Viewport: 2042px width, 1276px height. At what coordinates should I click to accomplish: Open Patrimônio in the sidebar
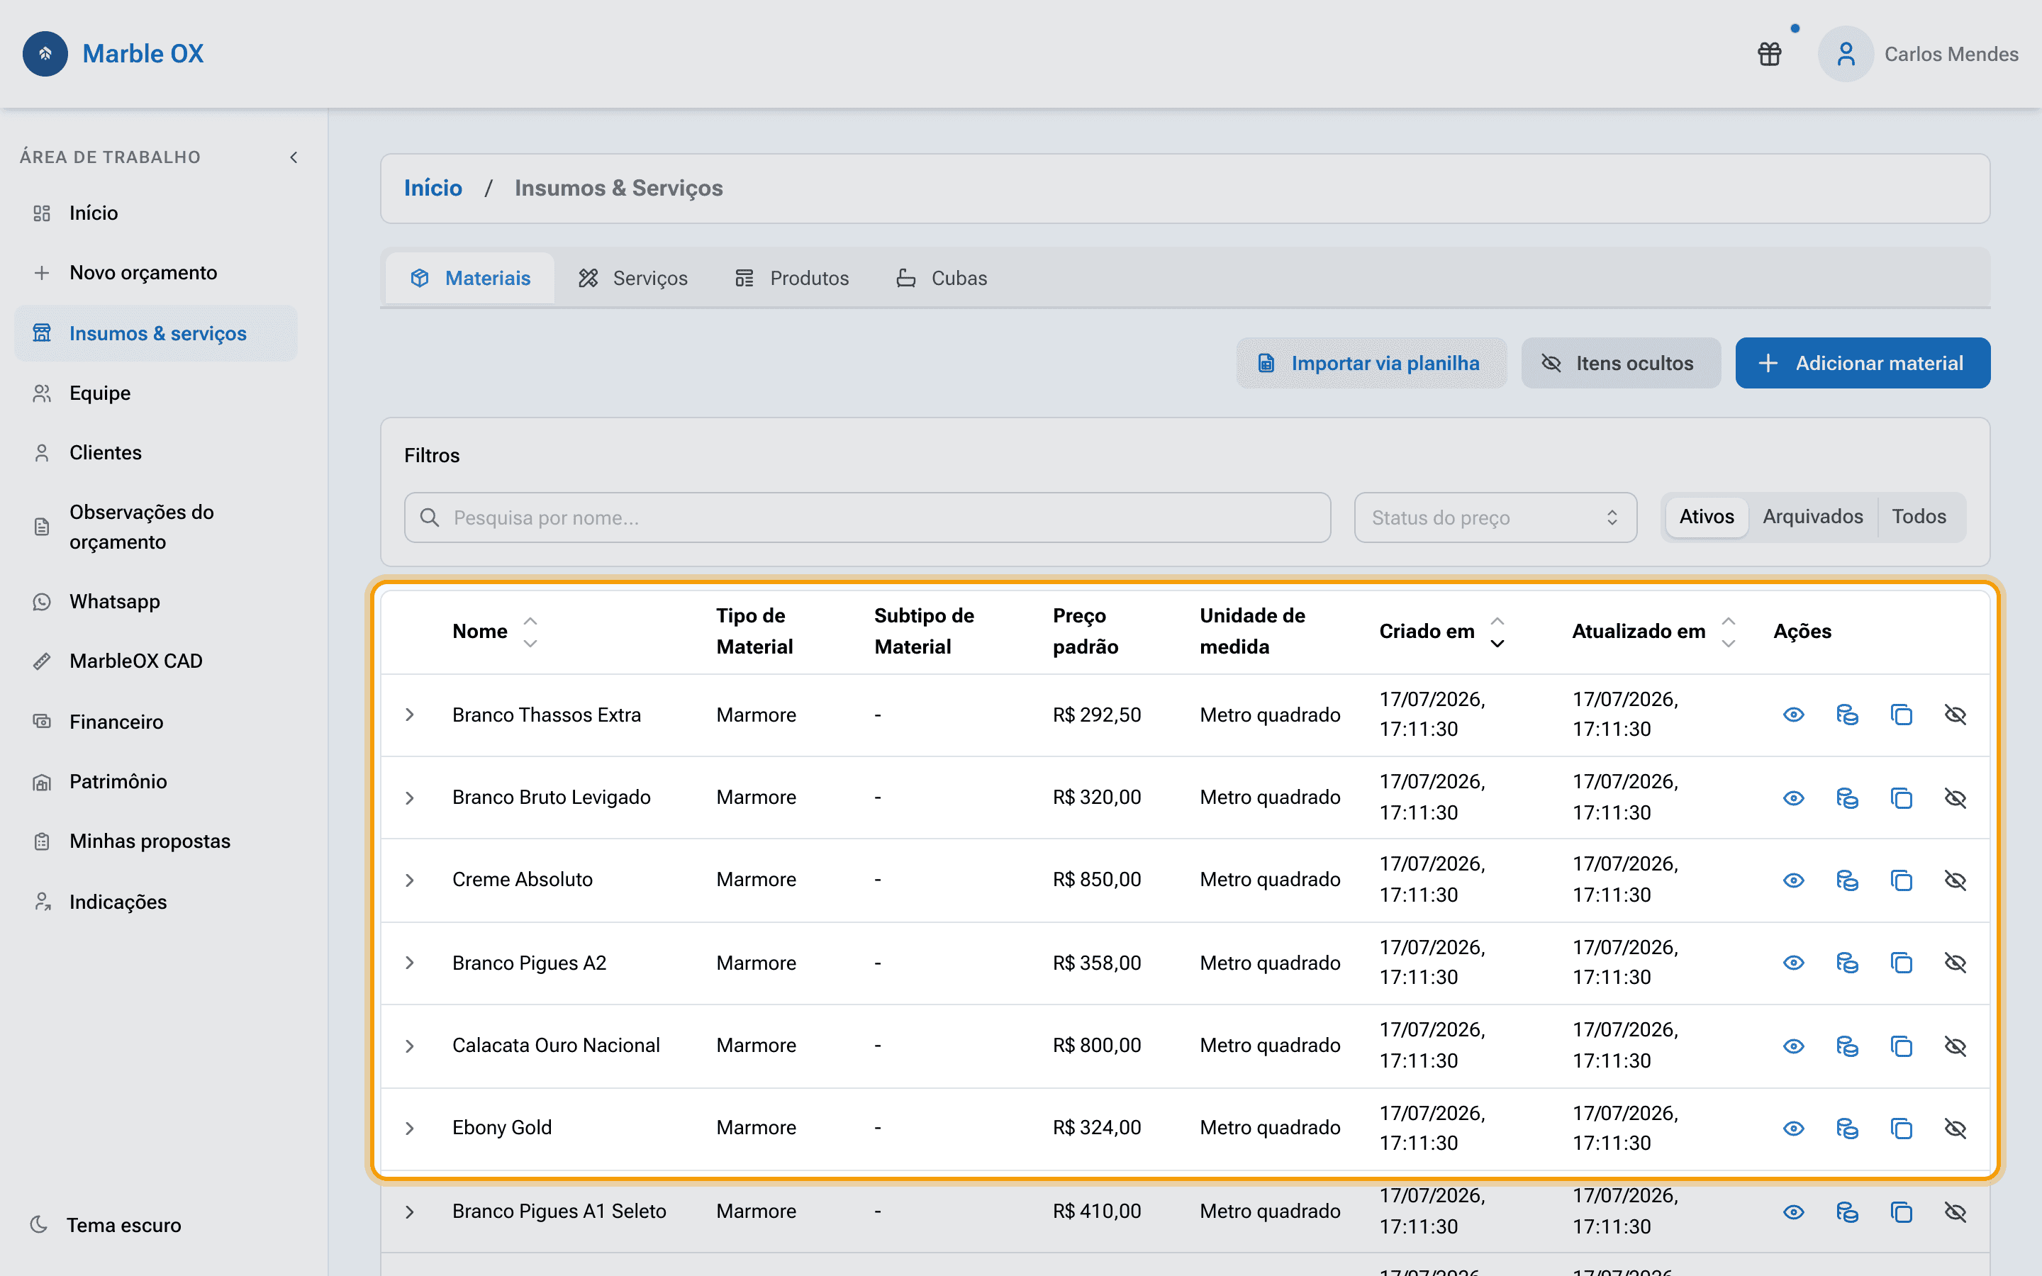point(156,781)
